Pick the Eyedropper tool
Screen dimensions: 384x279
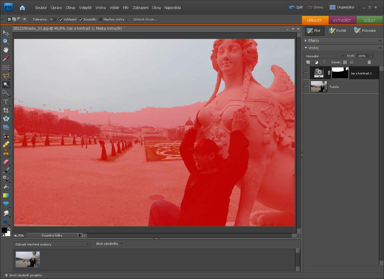6,58
